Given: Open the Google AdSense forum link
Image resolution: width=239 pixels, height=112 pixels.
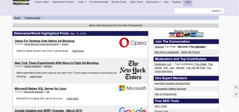Looking at the screenshot, I should (x=33, y=66).
